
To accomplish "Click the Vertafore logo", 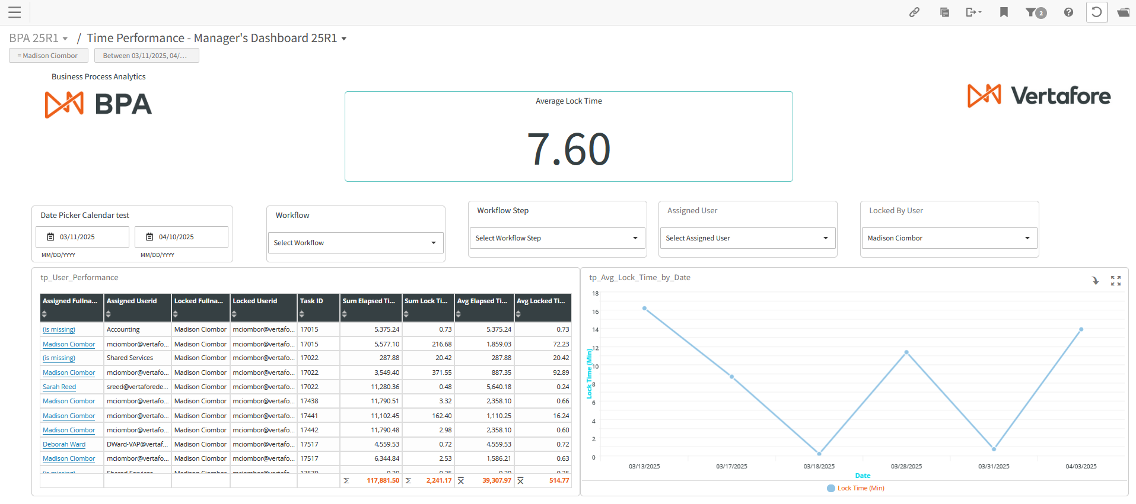I will (1039, 96).
